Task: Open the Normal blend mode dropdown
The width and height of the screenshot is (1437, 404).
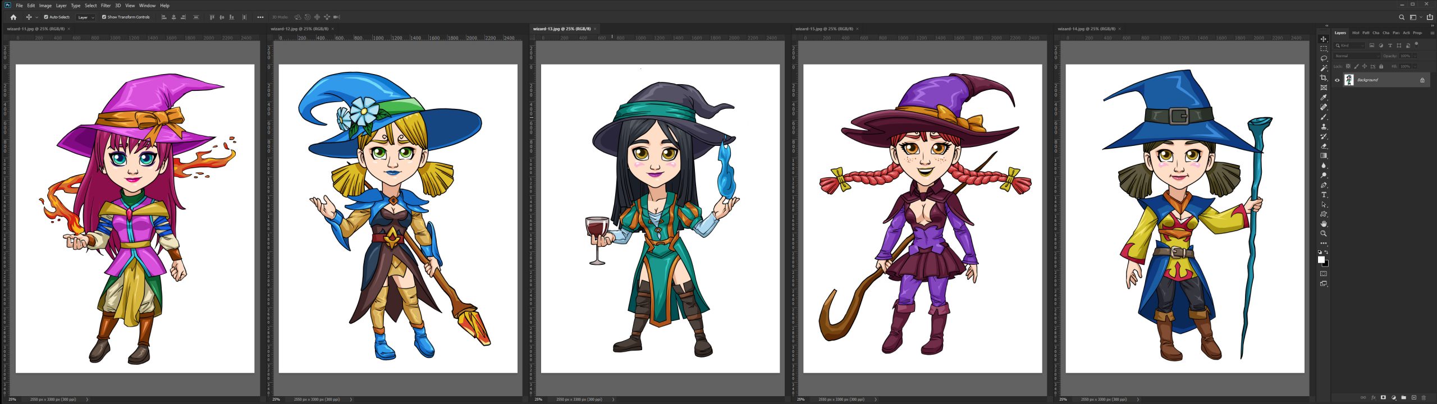Action: [x=1357, y=56]
